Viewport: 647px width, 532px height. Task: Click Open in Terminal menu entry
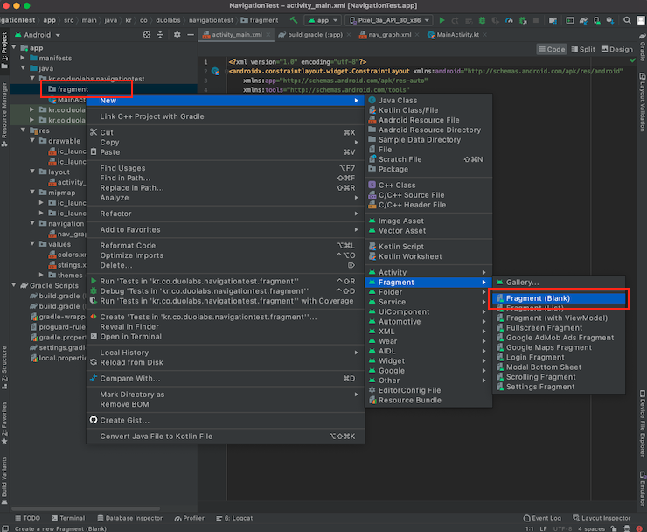tap(226, 337)
